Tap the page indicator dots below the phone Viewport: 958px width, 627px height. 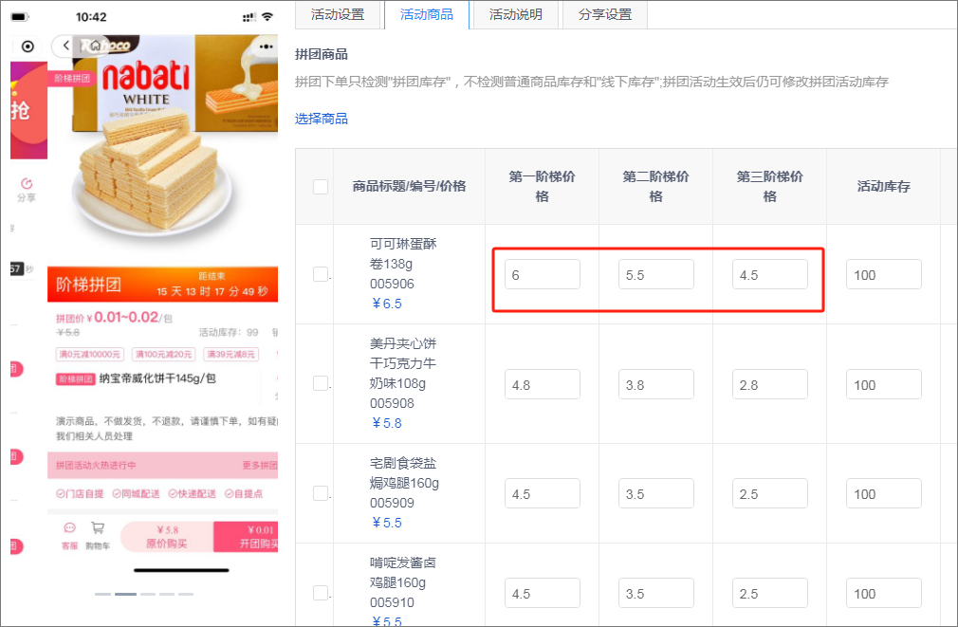pos(144,594)
